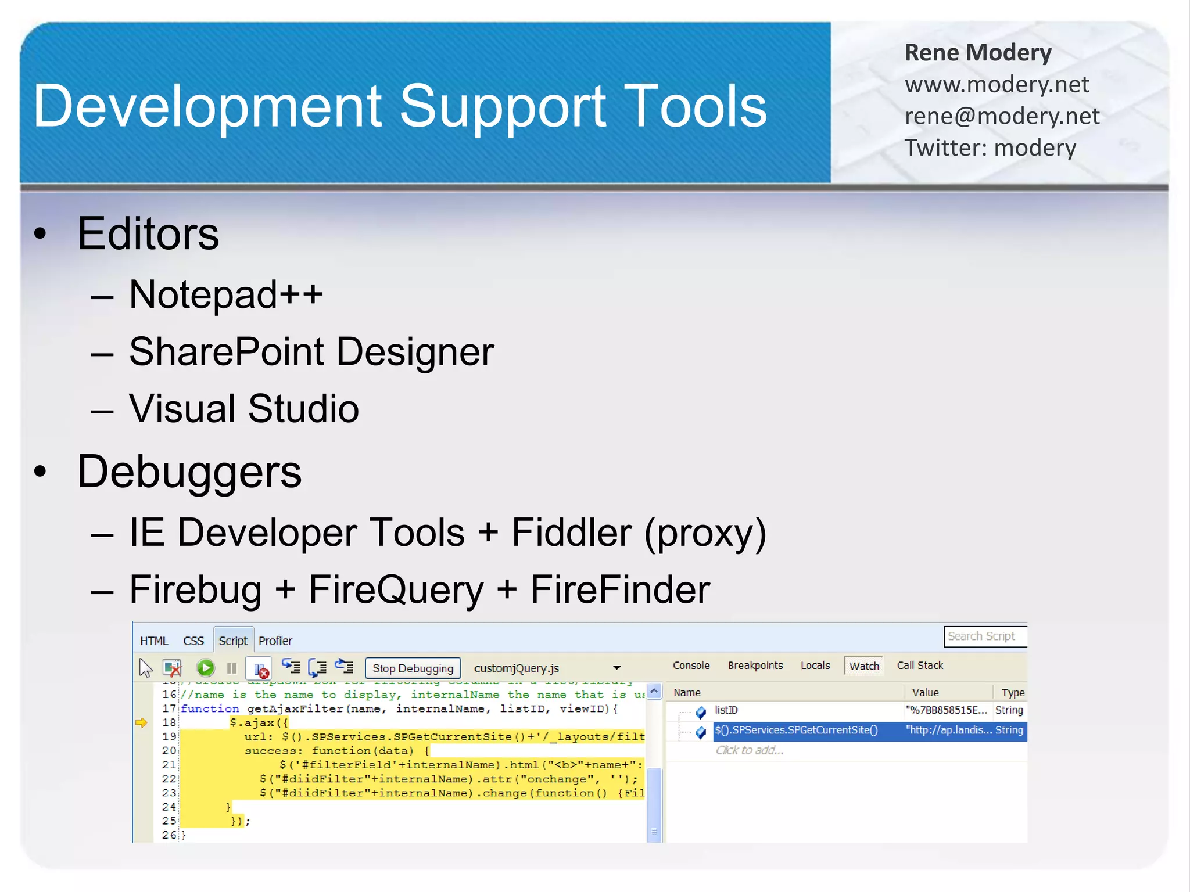1190x892 pixels.
Task: Click the break all pause icon
Action: pos(232,668)
